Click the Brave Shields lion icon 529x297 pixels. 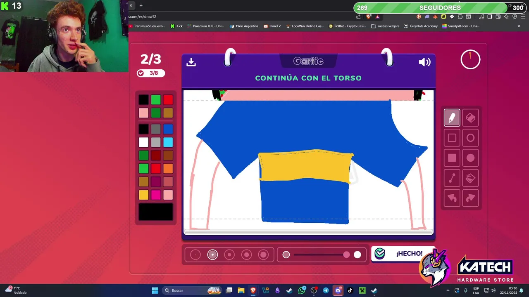369,16
